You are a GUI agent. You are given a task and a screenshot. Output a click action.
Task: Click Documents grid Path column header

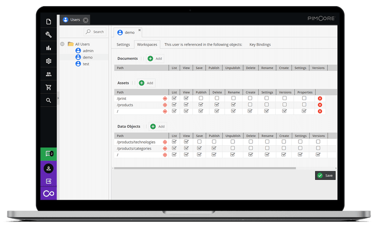click(x=141, y=68)
